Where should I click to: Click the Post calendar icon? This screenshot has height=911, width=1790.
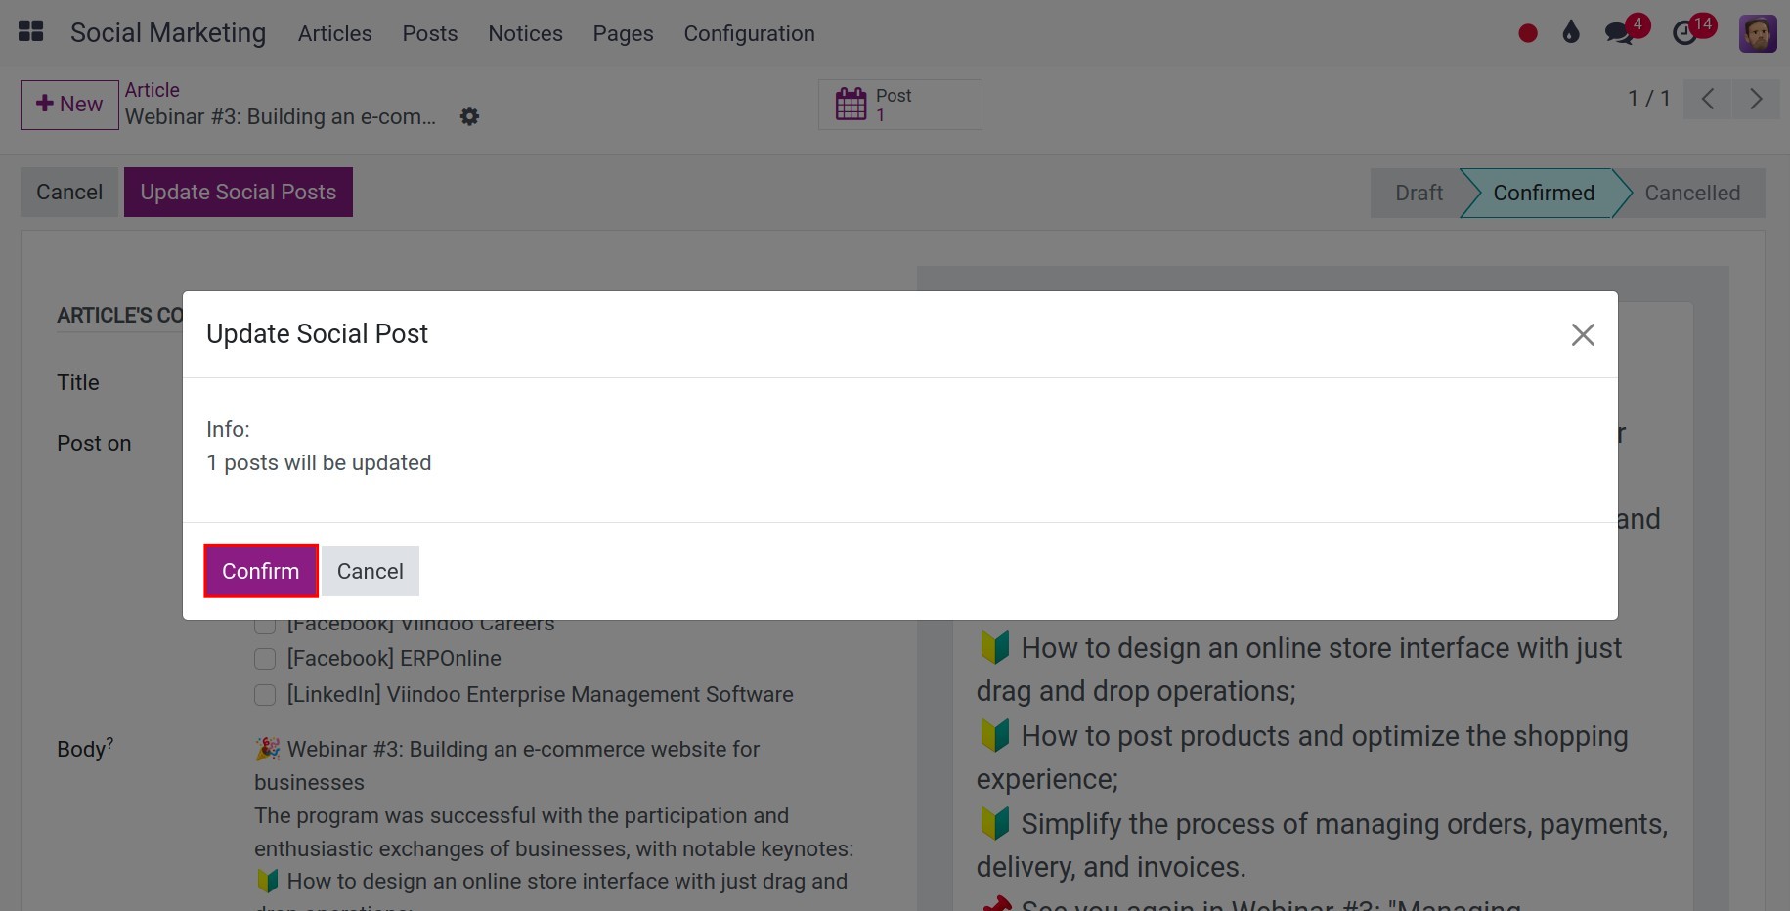pos(851,105)
